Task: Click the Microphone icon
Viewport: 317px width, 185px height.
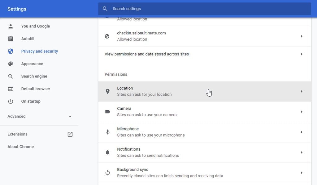Action: [107, 132]
